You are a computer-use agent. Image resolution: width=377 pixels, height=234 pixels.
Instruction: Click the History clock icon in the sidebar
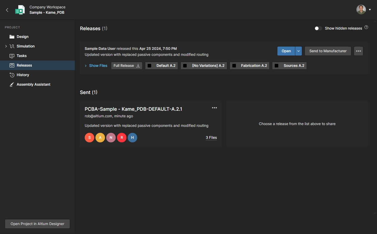(x=12, y=75)
